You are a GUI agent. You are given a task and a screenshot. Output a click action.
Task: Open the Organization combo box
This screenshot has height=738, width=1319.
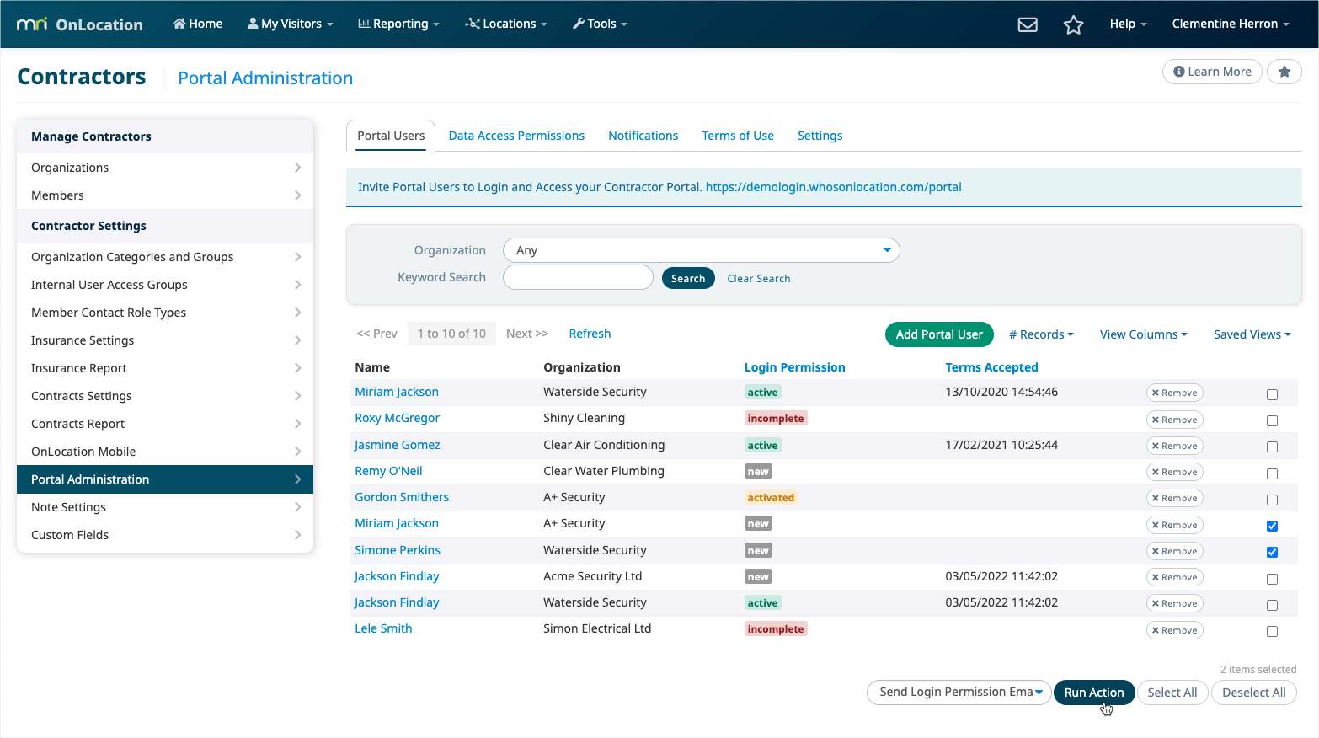tap(701, 250)
